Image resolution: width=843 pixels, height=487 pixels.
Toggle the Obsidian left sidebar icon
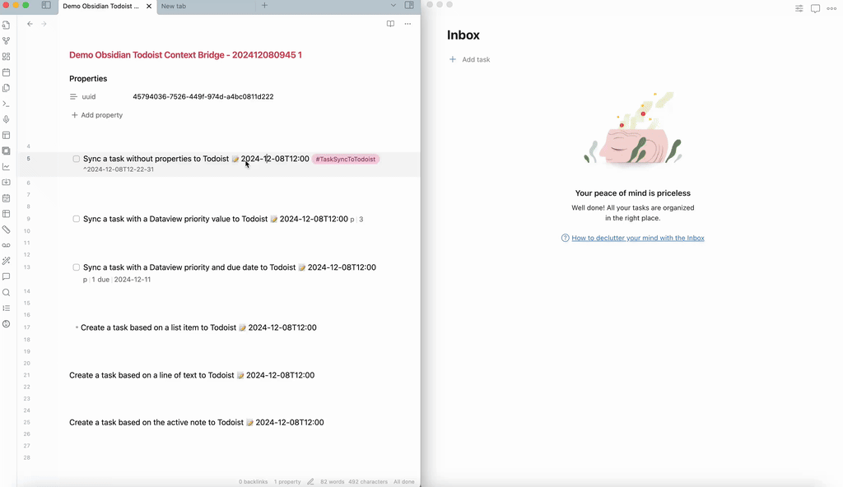46,6
